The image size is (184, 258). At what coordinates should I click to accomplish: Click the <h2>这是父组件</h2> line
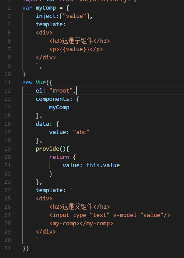(80, 207)
